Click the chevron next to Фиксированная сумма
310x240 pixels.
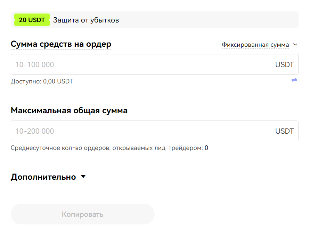[295, 45]
